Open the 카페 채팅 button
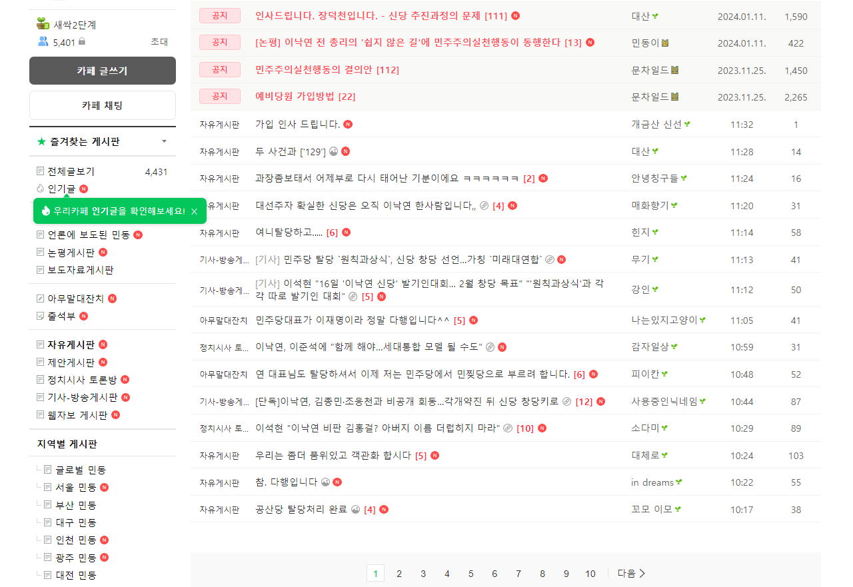853x587 pixels. (x=103, y=105)
